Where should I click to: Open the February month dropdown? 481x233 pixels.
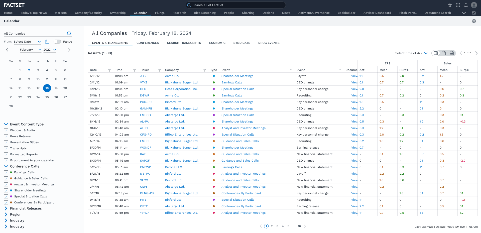[x=31, y=50]
